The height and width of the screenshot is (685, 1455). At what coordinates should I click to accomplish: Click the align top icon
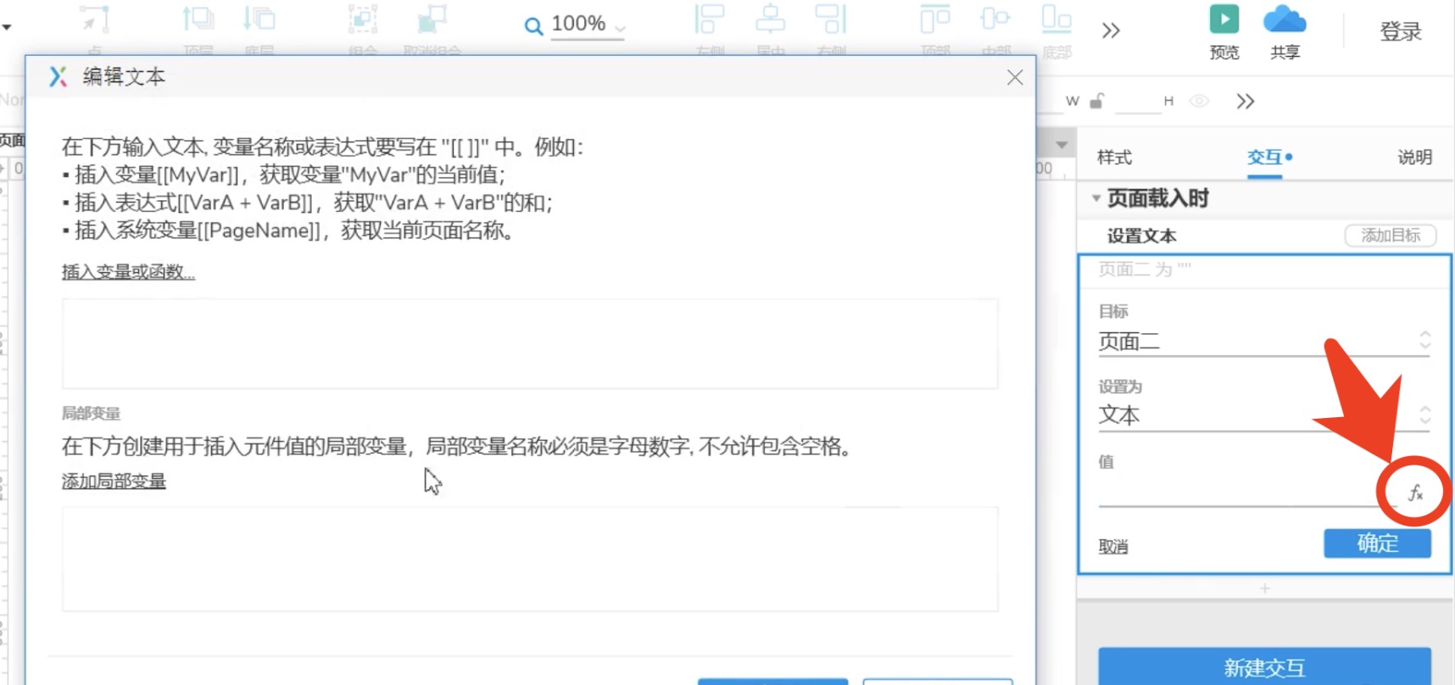point(935,19)
